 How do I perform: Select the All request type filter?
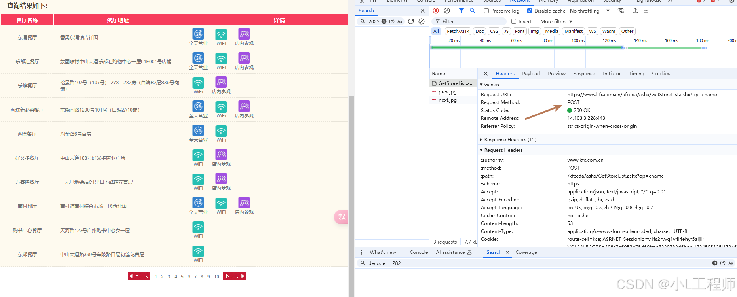coord(436,31)
